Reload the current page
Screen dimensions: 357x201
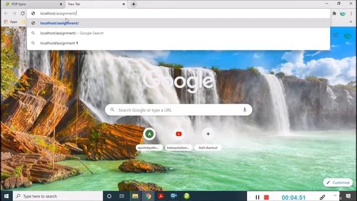pyautogui.click(x=22, y=13)
